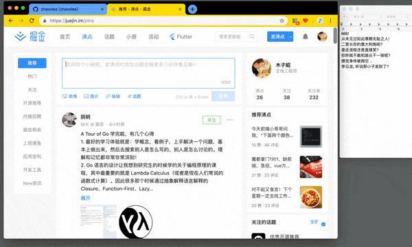412x247 pixels.
Task: Select 上班摸鱼 in the left sidebar
Action: [x=32, y=143]
